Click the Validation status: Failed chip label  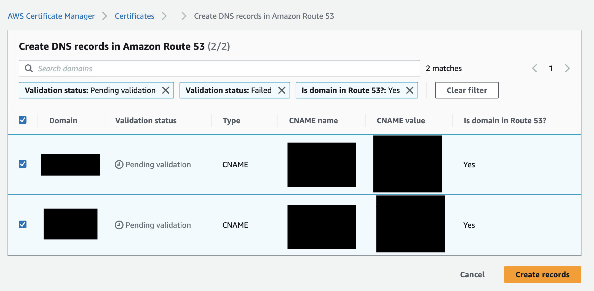229,90
